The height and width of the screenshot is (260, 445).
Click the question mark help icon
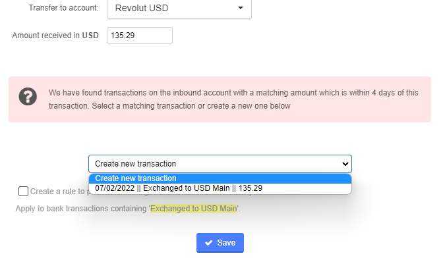(x=28, y=97)
